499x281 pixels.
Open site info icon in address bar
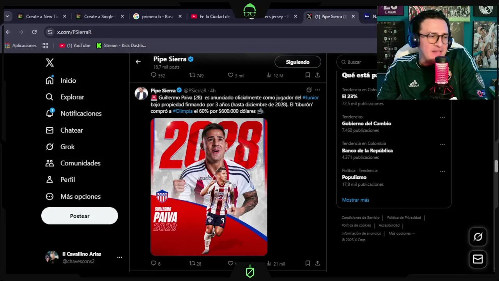50,32
